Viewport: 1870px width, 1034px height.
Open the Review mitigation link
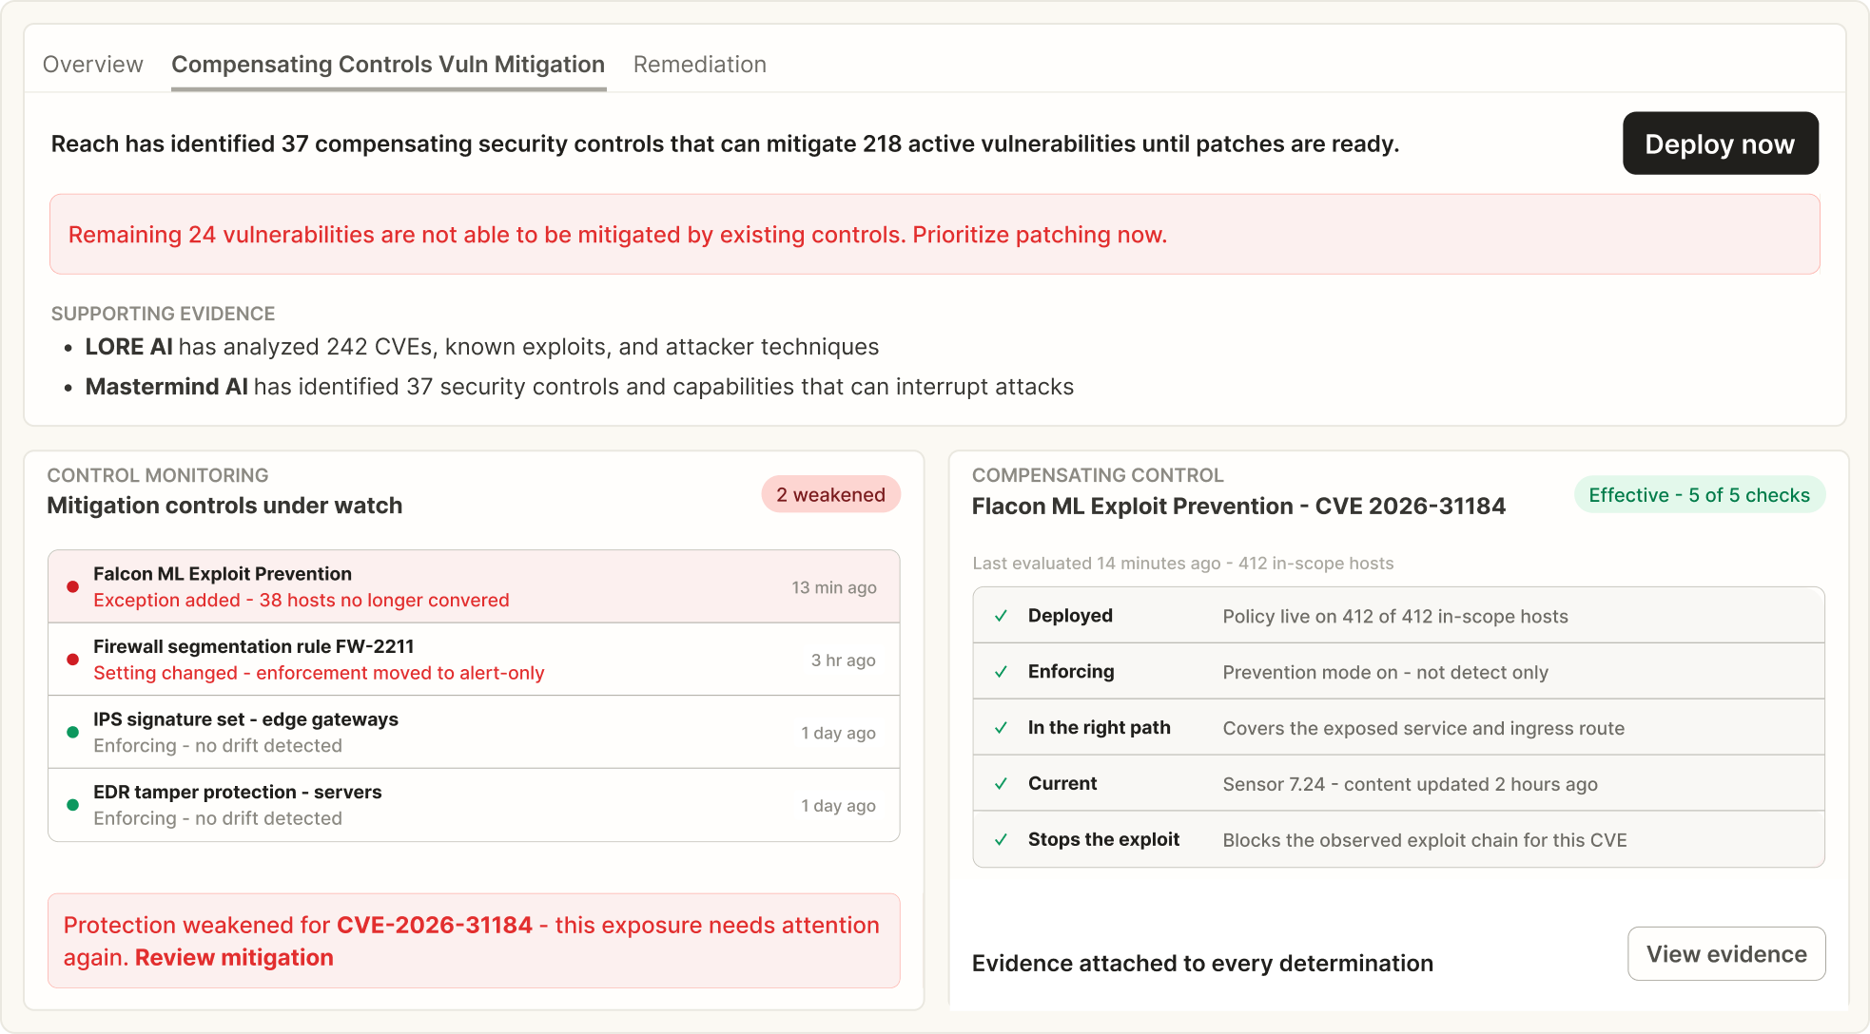pyautogui.click(x=234, y=957)
